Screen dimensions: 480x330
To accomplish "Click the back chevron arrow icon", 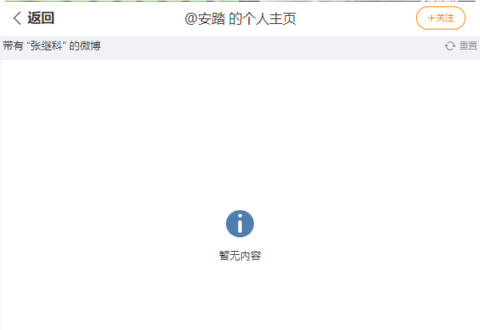I will coord(17,18).
